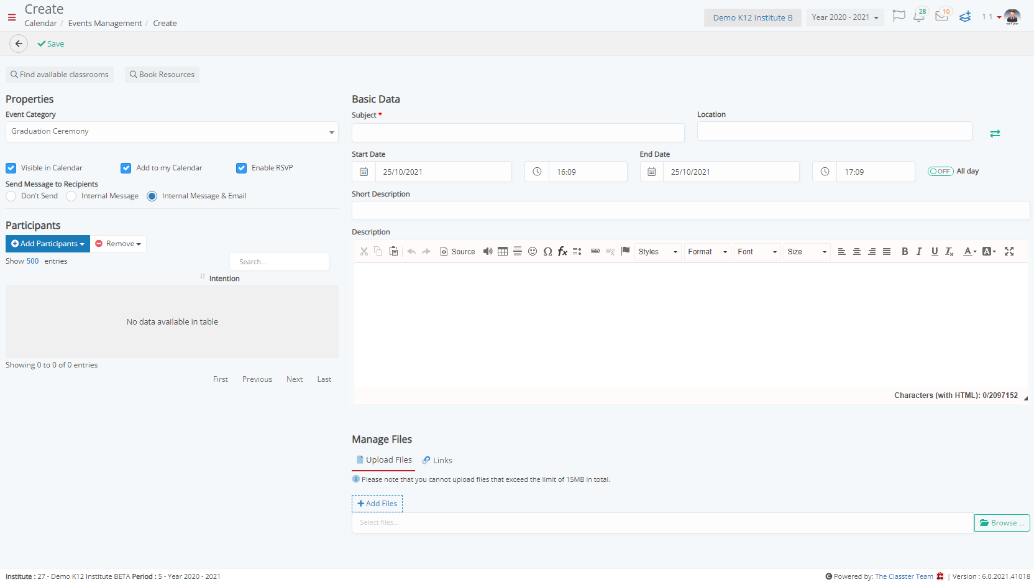Insert a table in description editor
This screenshot has height=582, width=1034.
503,251
